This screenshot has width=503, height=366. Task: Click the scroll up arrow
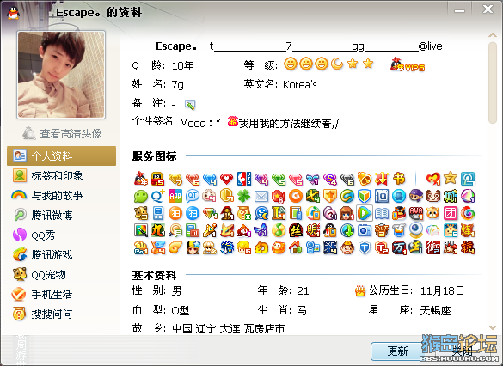tap(493, 34)
